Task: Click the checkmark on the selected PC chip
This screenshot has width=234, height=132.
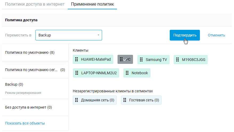Action: tap(124, 60)
